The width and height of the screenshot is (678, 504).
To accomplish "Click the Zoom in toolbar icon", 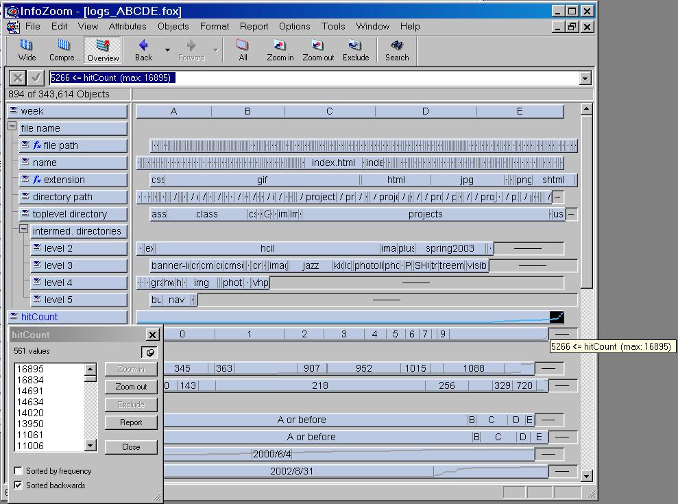I will 280,50.
